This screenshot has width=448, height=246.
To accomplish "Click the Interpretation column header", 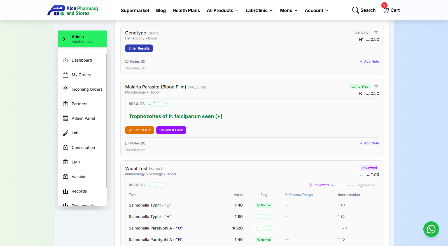I will [x=349, y=195].
